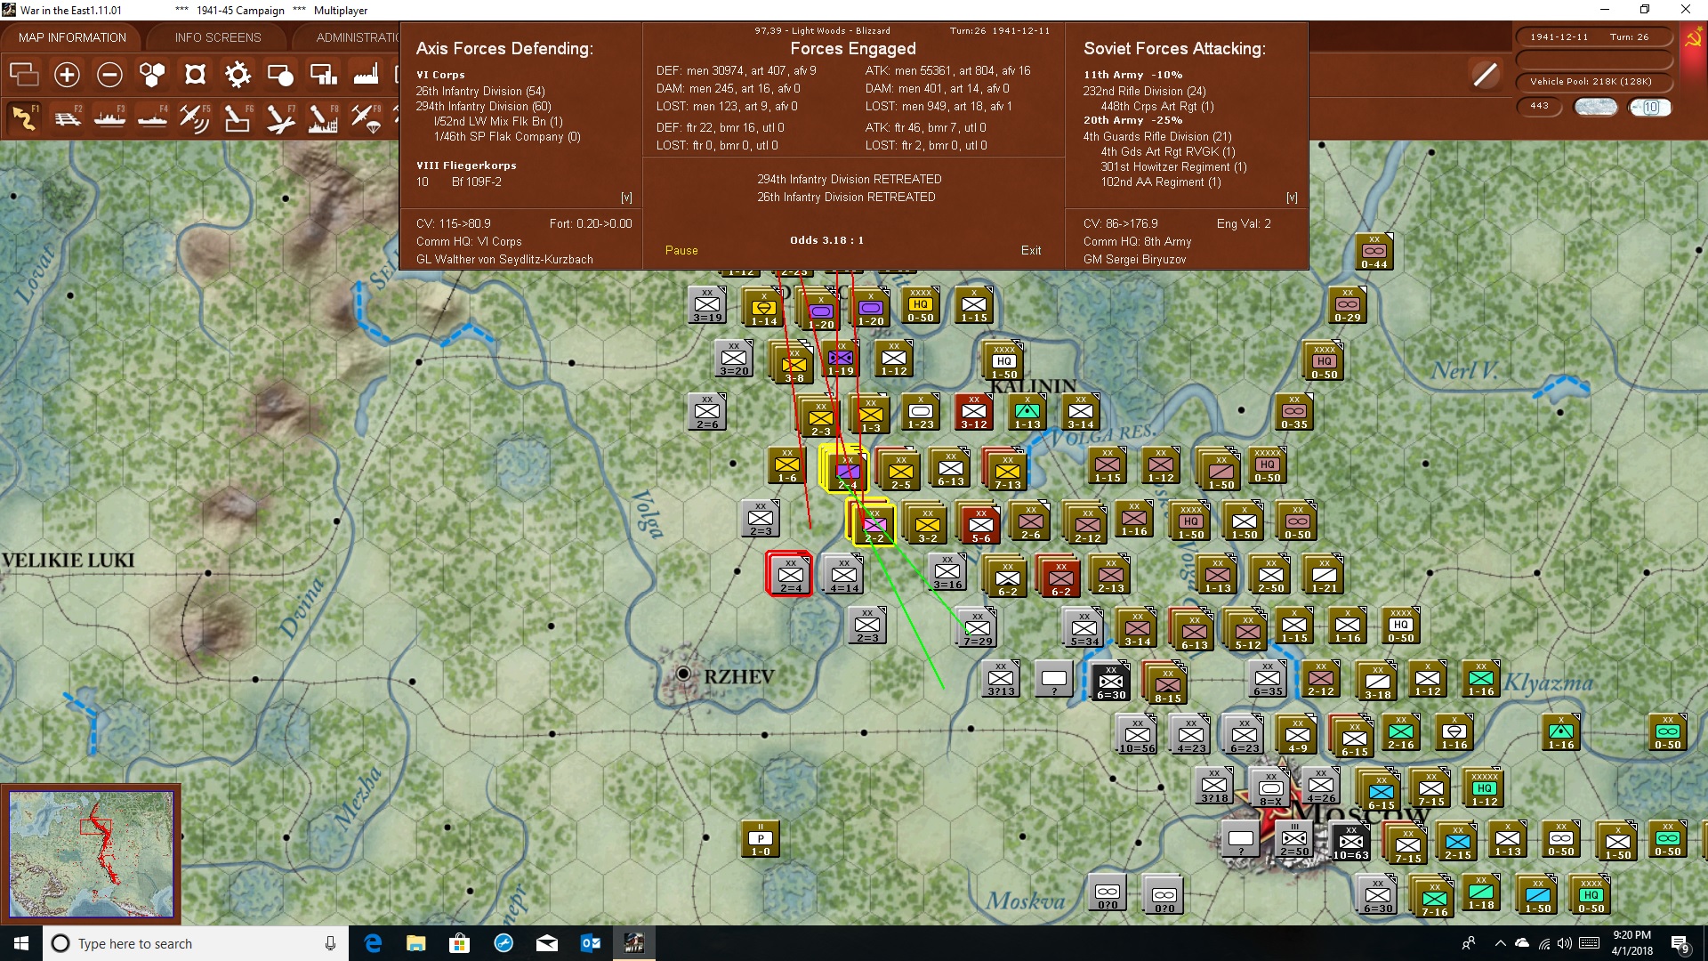Zoom out with the minus icon
Screen dimensions: 1708x961
coord(109,75)
